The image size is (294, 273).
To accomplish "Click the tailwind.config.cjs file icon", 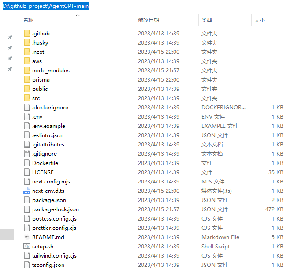I will tap(27, 255).
